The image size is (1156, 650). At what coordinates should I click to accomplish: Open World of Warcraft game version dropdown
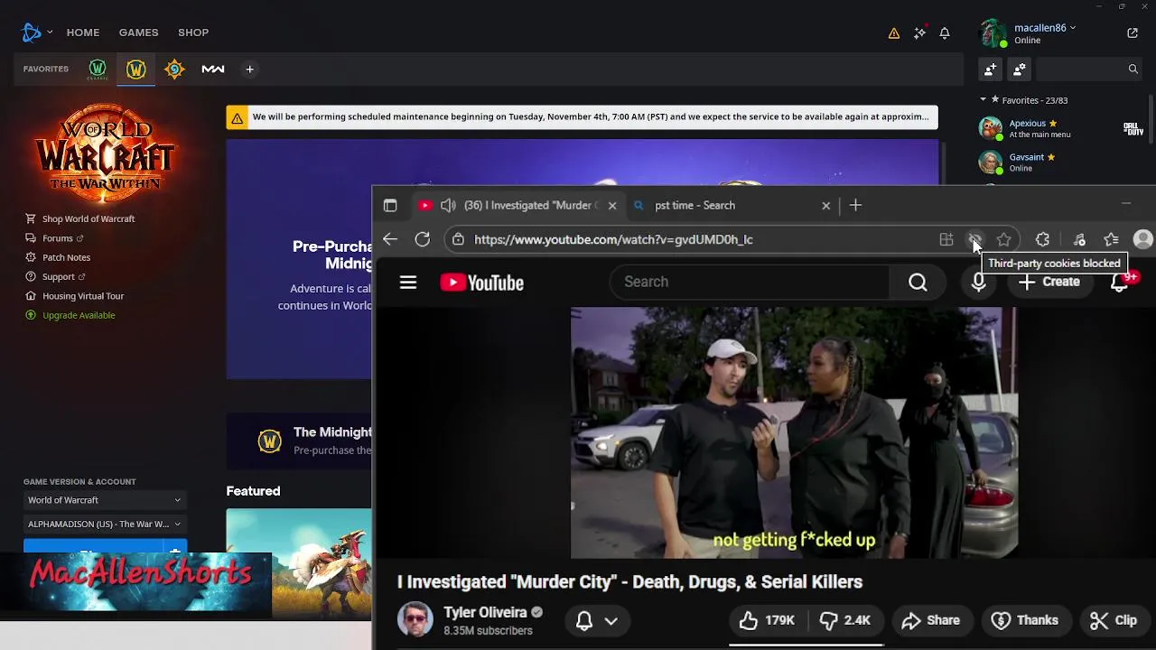coord(104,500)
